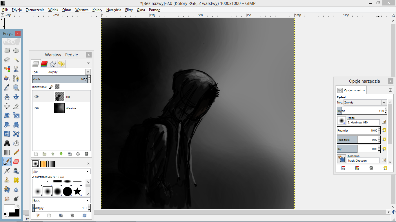Select the Pencil tool
Screen dimensions: 396x222
[x=16, y=152]
